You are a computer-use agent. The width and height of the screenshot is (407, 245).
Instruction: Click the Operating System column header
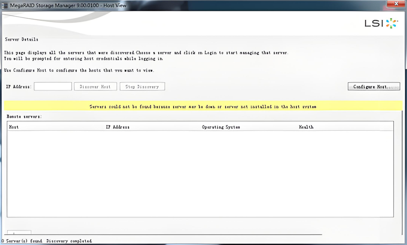[221, 127]
